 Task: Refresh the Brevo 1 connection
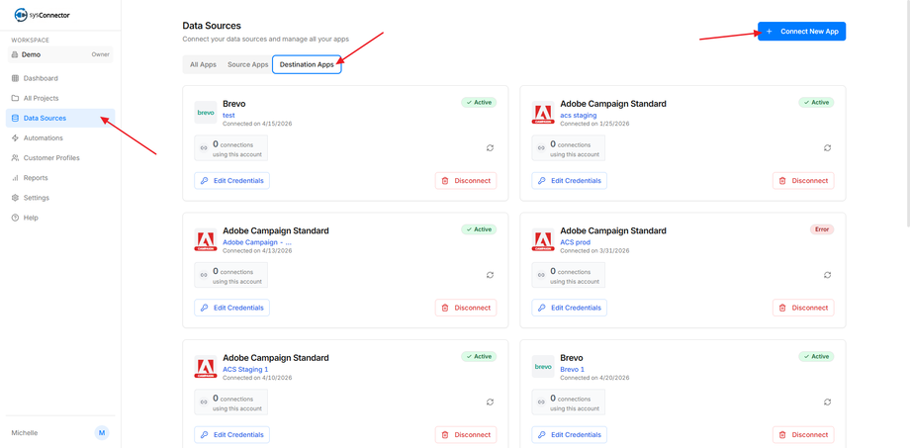pos(828,403)
